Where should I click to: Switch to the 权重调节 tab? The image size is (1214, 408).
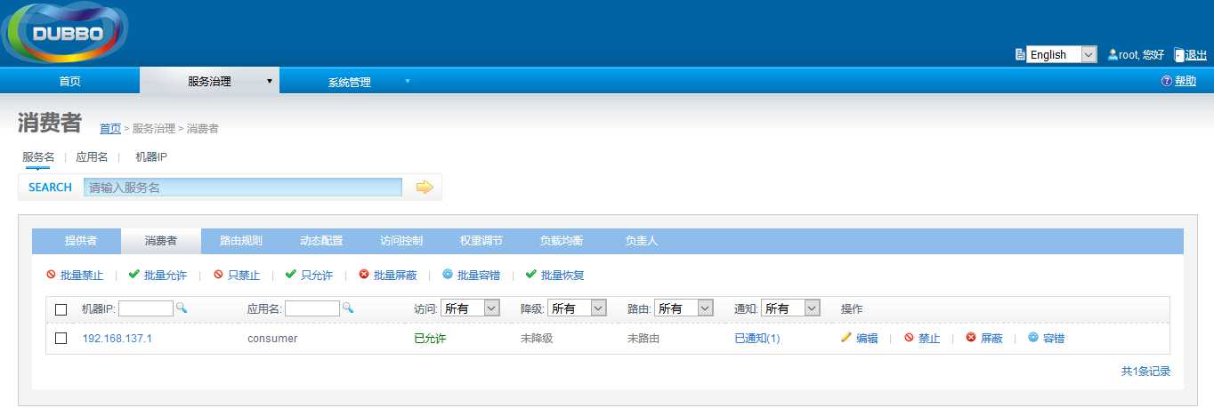[x=482, y=241]
